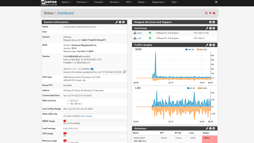254x143 pixels.
Task: Click the logout icon in top bar
Action: pos(216,2)
